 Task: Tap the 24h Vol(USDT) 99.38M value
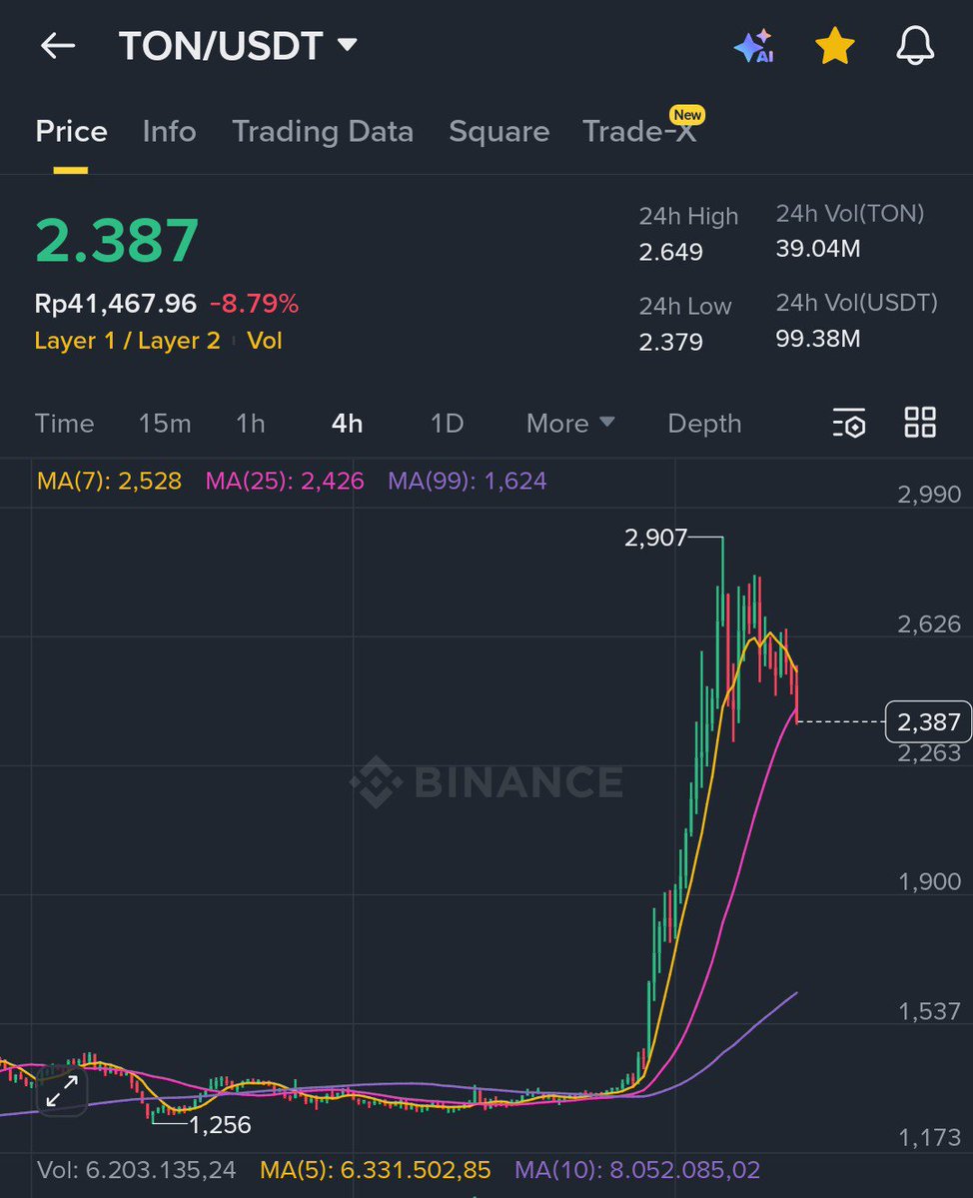coord(818,338)
